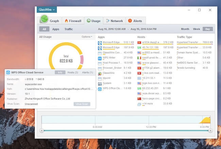Open the GlassWire main menu dropdown
Viewport: 221px width, 149px height.
coord(47,10)
